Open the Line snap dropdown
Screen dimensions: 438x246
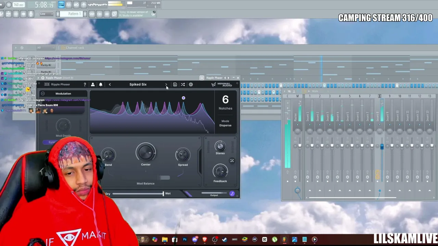tap(46, 14)
